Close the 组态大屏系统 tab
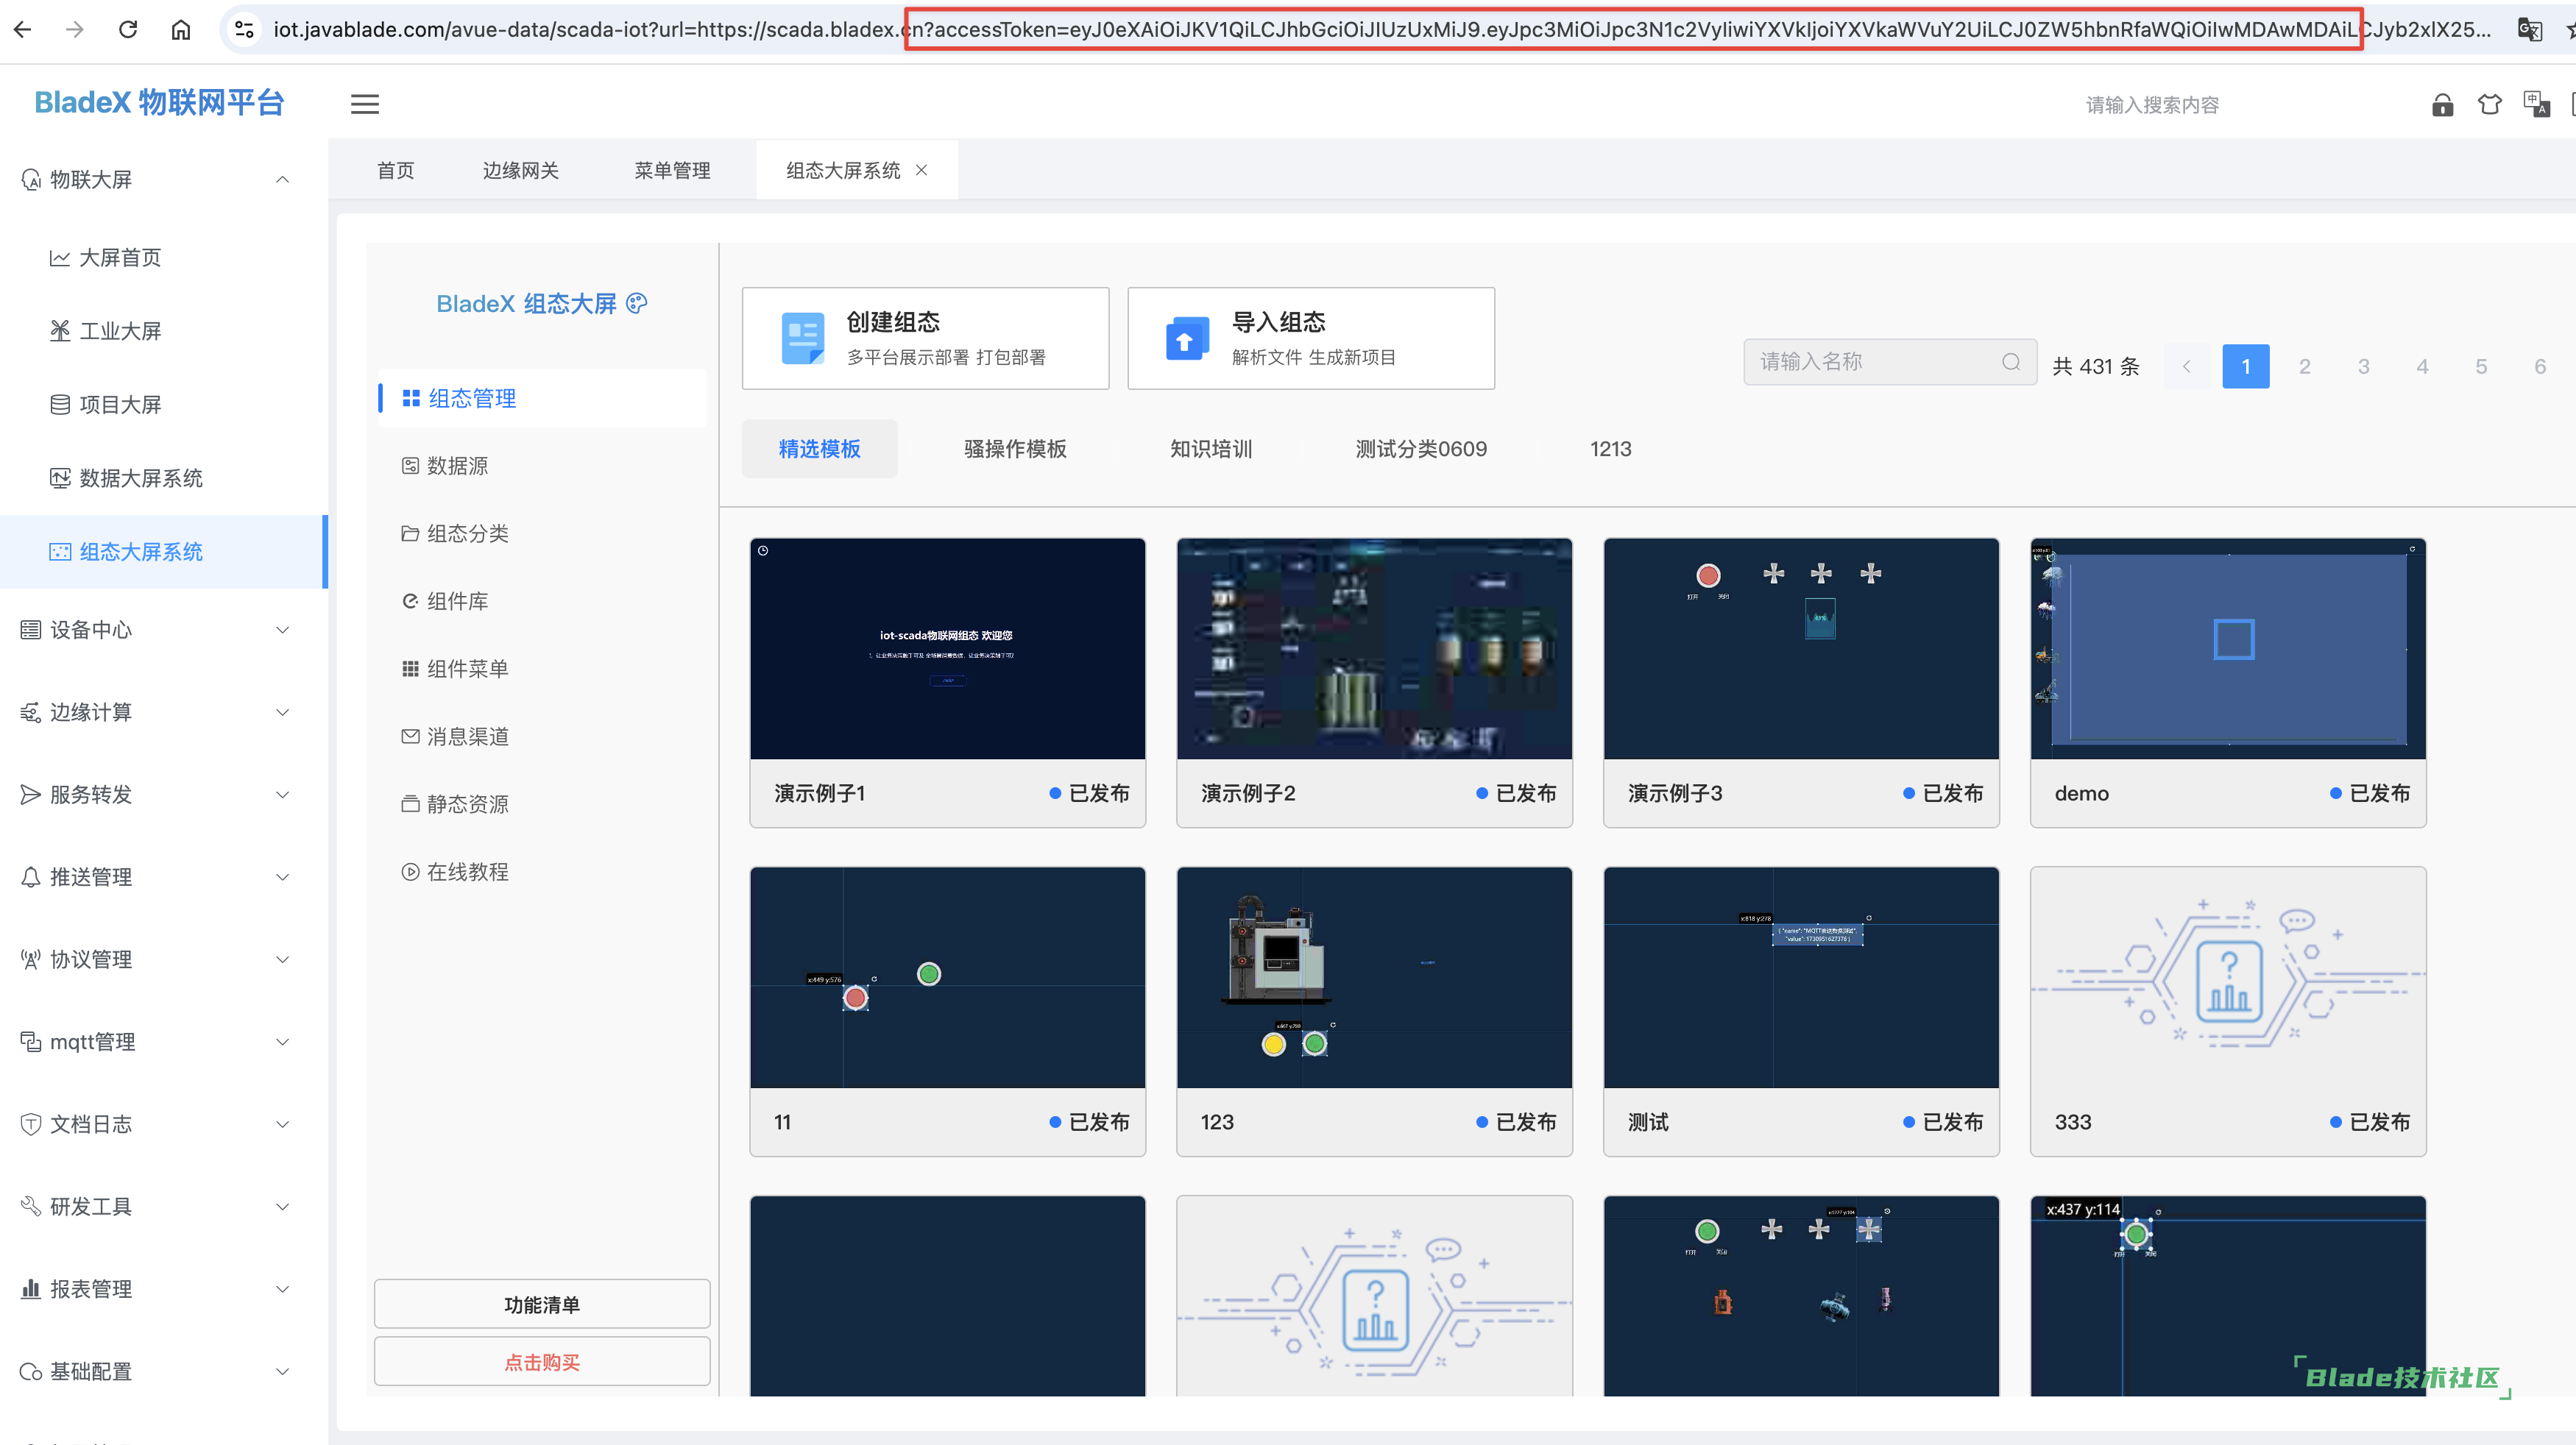This screenshot has height=1445, width=2576. (922, 170)
